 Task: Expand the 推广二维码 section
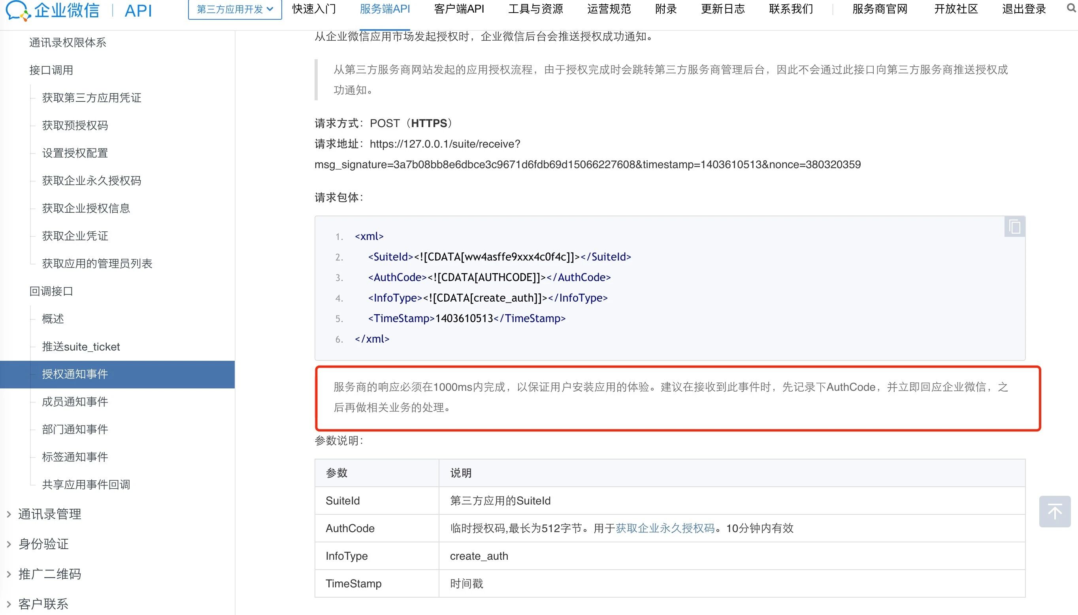click(x=49, y=574)
